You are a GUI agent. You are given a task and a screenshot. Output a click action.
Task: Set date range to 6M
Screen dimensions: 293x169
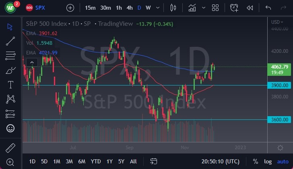click(82, 161)
